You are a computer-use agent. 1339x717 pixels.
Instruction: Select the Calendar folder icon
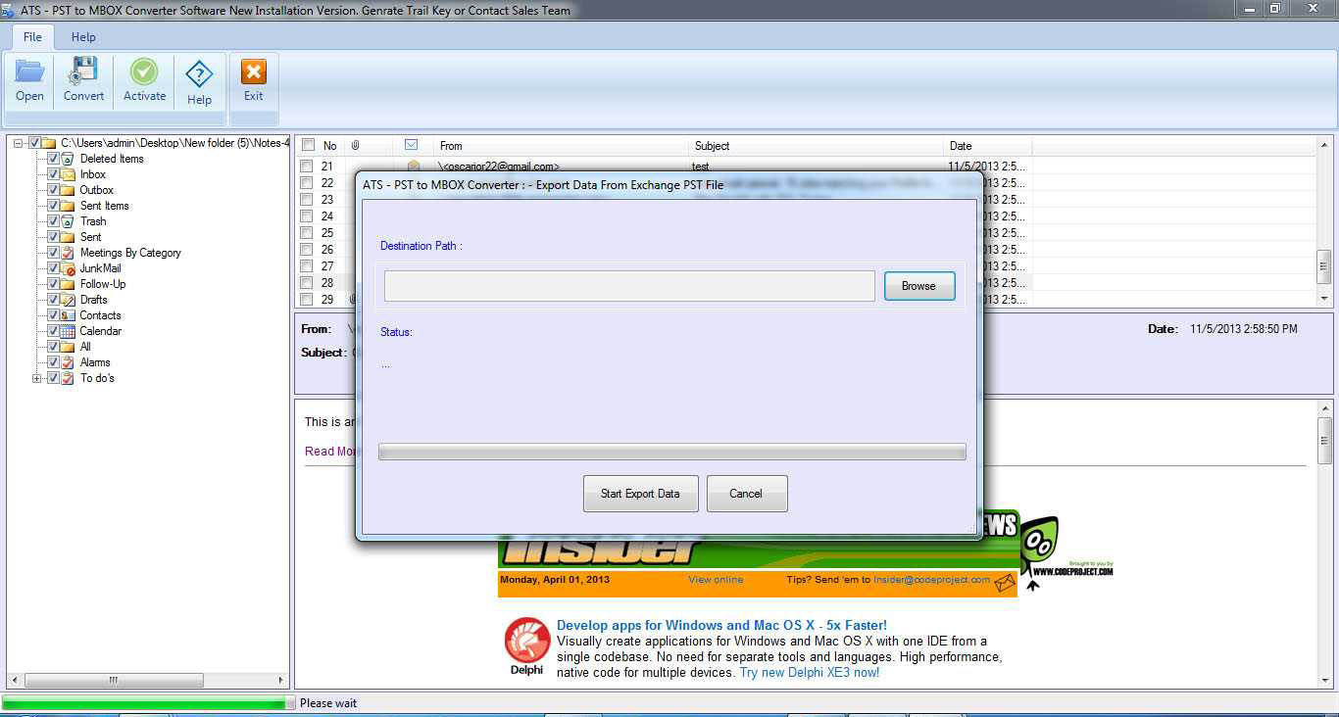[x=68, y=331]
